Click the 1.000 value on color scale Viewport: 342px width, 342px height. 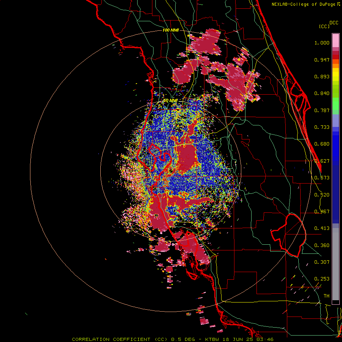coord(322,43)
